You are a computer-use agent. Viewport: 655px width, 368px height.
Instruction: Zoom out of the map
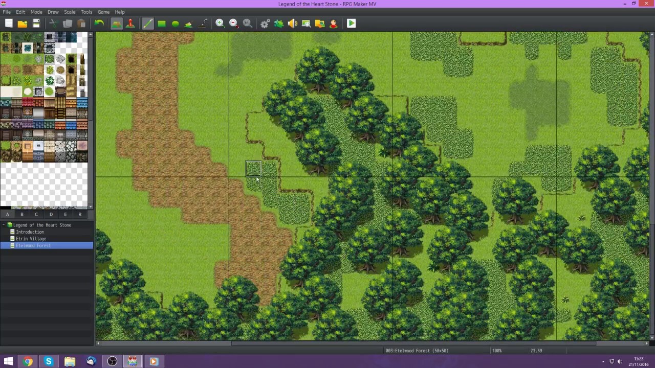234,24
